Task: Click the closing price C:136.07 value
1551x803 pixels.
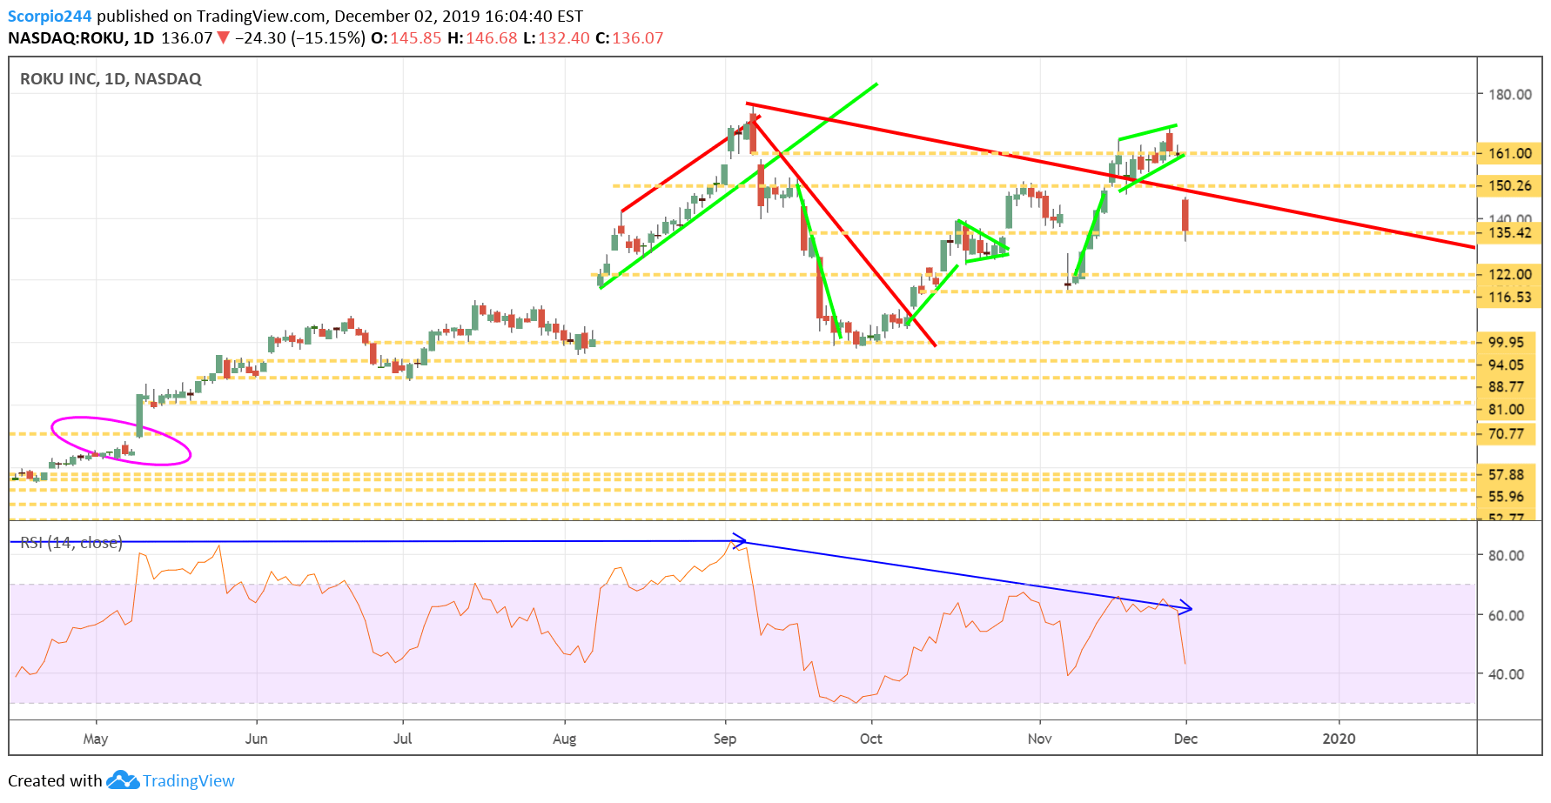Action: click(629, 38)
